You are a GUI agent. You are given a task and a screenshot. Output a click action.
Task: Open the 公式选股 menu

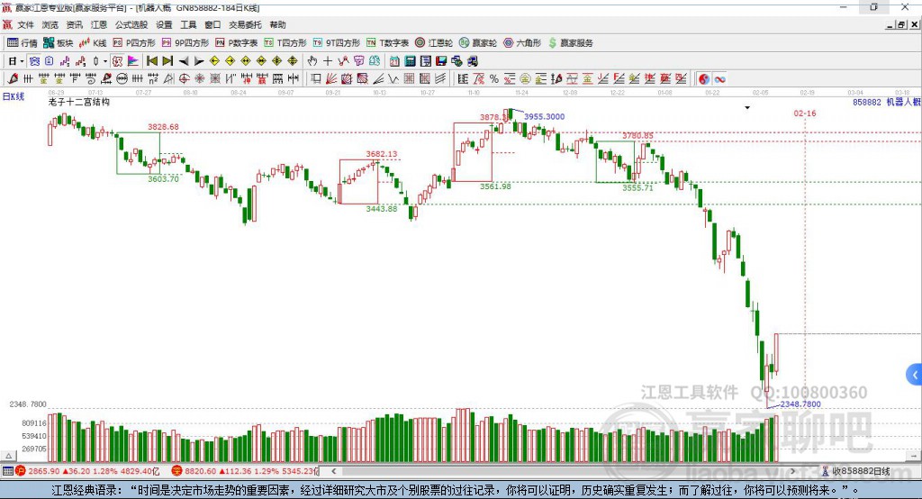pyautogui.click(x=131, y=24)
